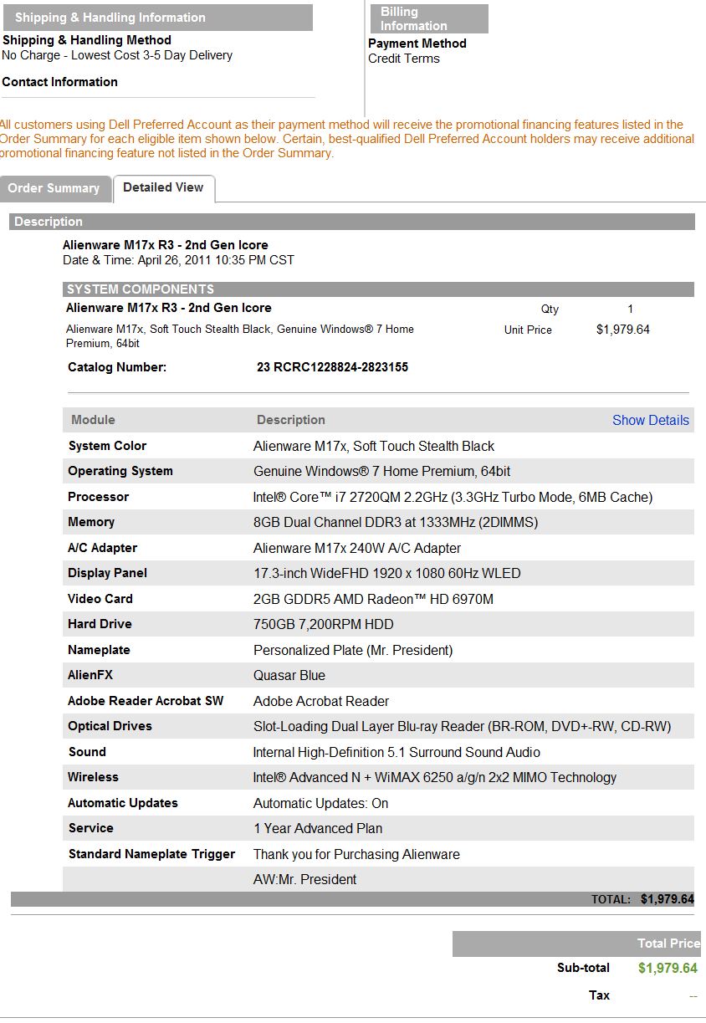Select "8GB Dual Channel DDR3 at 1333MHz (2DIMMS)"

pyautogui.click(x=396, y=523)
